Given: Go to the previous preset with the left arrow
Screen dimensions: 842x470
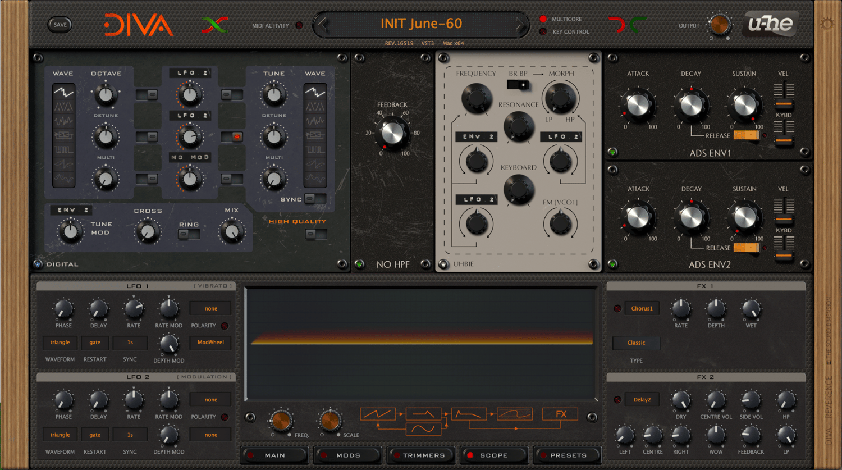Looking at the screenshot, I should tap(322, 25).
